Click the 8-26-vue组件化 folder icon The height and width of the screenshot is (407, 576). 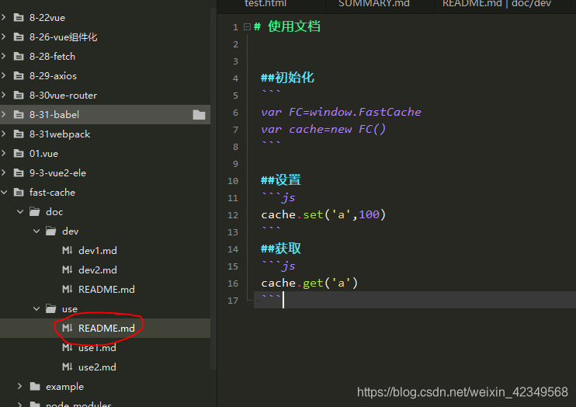click(x=19, y=37)
